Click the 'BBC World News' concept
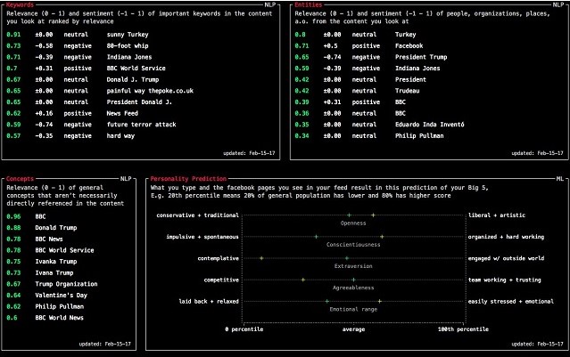This screenshot has width=570, height=357. 59,318
